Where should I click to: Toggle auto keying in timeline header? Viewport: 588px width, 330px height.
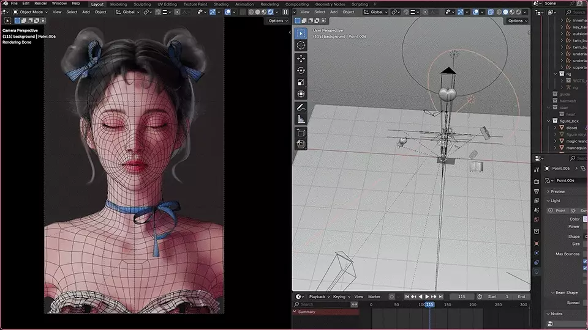click(391, 297)
